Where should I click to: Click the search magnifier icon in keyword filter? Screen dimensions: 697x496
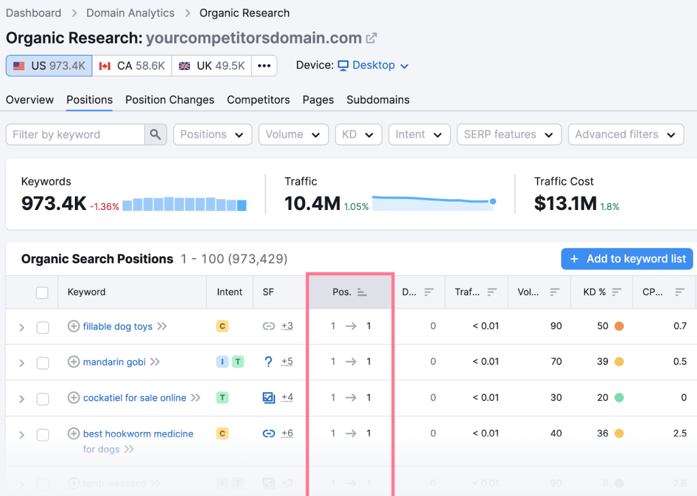[155, 135]
